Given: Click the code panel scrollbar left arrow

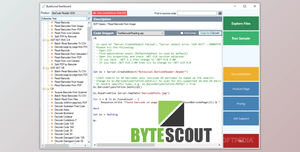Looking at the screenshot, I should point(95,145).
